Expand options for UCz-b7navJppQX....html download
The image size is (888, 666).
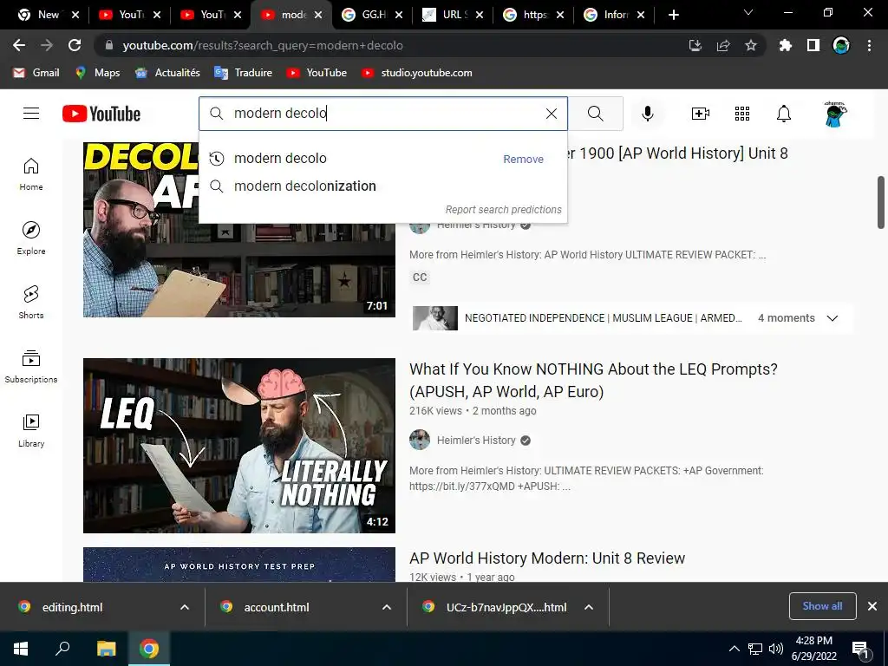[589, 607]
